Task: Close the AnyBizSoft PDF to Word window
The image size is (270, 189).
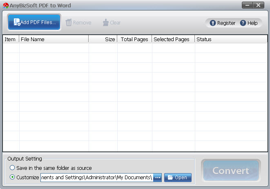Action: click(258, 5)
